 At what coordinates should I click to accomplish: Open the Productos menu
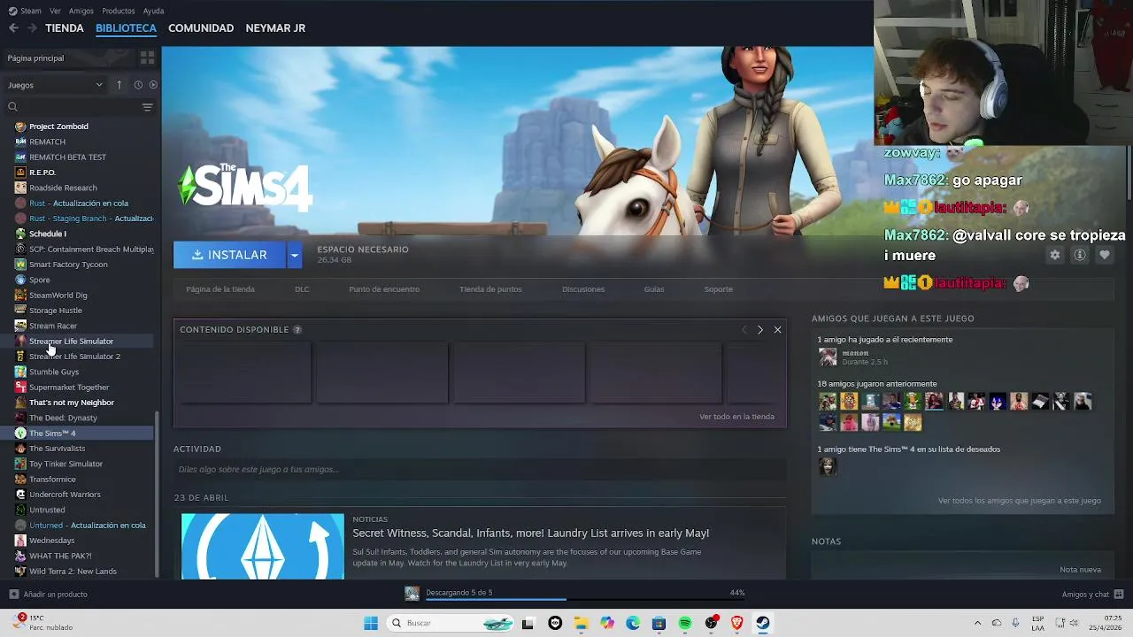tap(119, 11)
